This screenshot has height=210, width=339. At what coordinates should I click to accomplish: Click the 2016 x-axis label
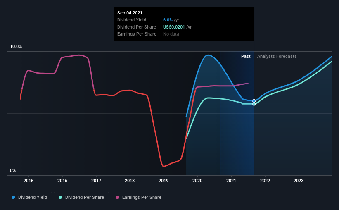point(62,181)
